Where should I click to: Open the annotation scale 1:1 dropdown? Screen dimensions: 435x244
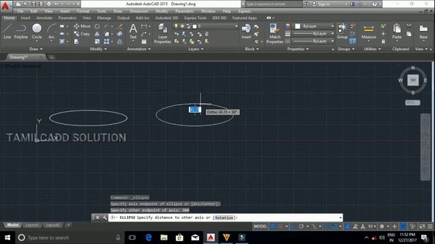tap(372, 226)
